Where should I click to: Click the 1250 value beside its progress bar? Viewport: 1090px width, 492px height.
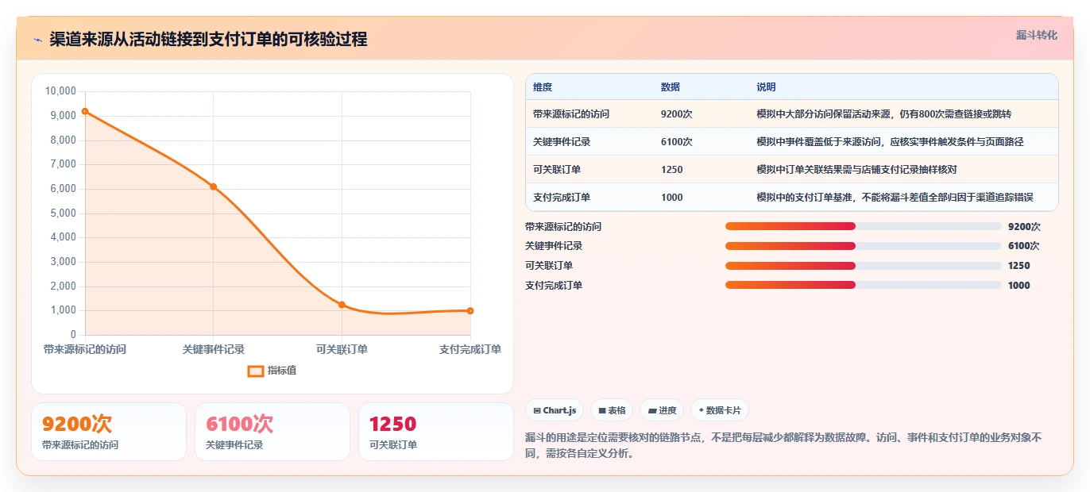[1019, 266]
